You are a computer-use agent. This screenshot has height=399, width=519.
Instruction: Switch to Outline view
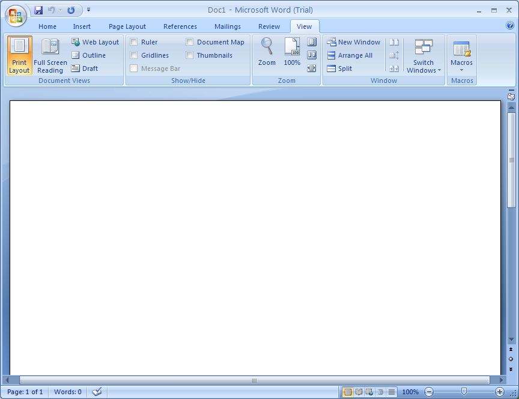coord(89,55)
